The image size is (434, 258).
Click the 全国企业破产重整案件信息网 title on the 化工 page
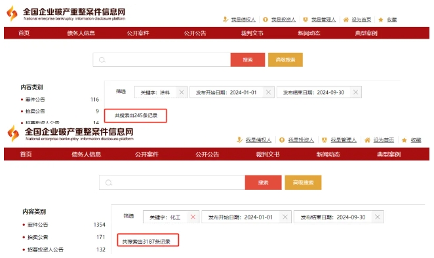[x=79, y=132]
